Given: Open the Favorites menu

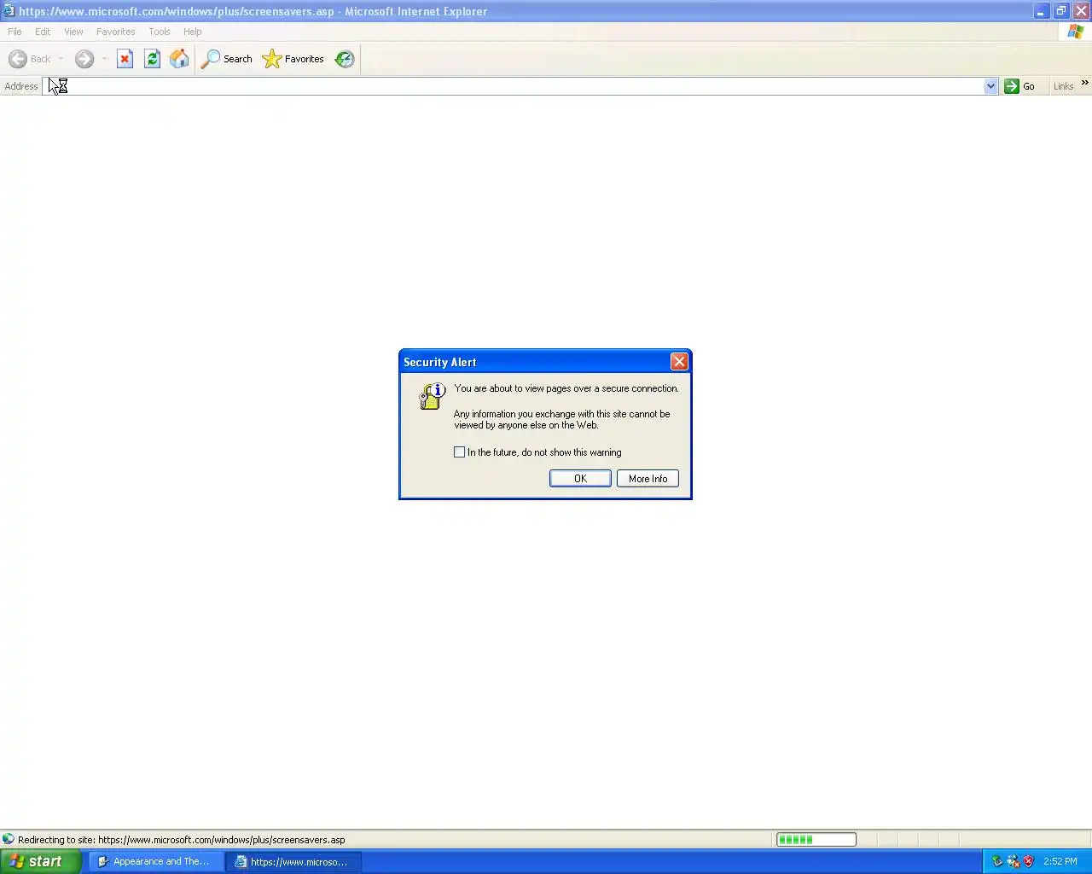Looking at the screenshot, I should coord(116,32).
